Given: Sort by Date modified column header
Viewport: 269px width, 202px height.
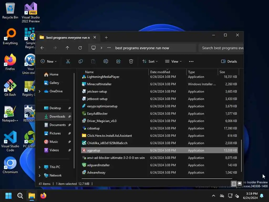Looking at the screenshot, I should pyautogui.click(x=160, y=72).
